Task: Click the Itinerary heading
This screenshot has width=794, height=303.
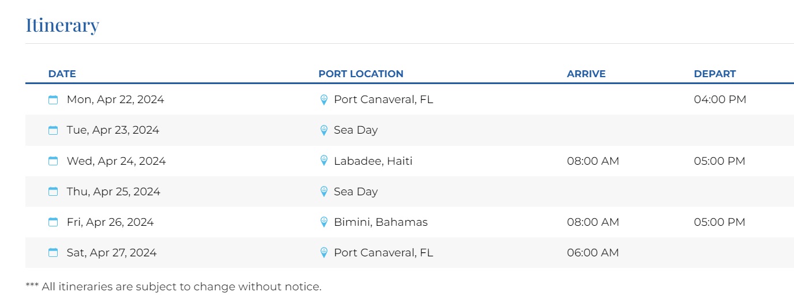Action: (x=62, y=25)
